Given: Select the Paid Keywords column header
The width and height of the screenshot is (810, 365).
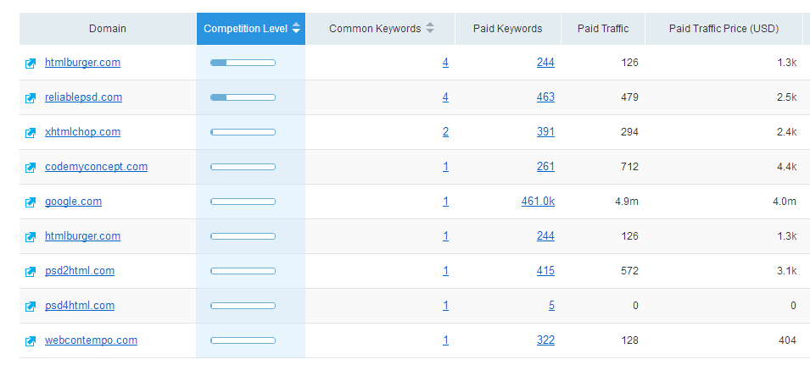Looking at the screenshot, I should pos(508,29).
